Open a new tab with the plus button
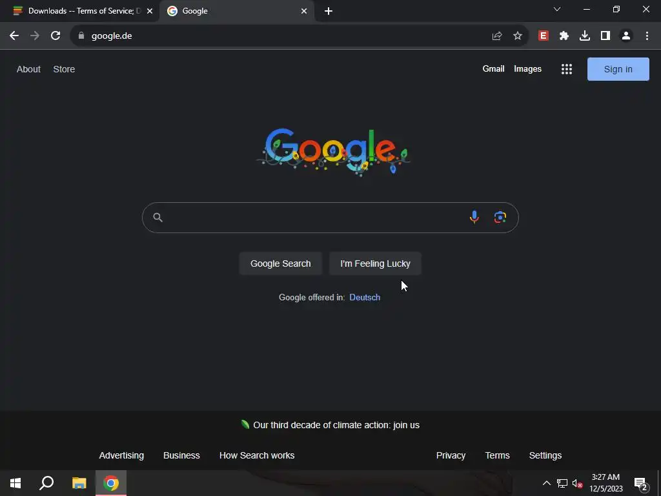 [329, 11]
